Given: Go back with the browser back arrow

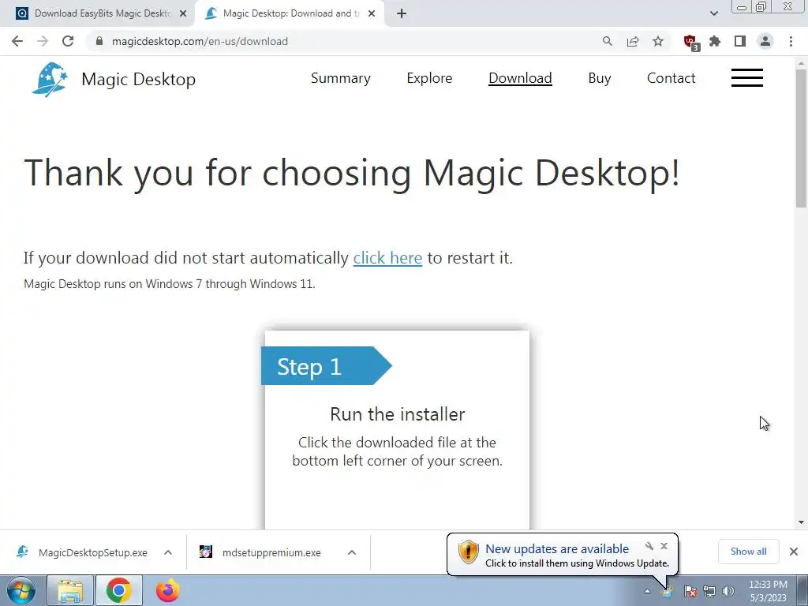Looking at the screenshot, I should 17,41.
